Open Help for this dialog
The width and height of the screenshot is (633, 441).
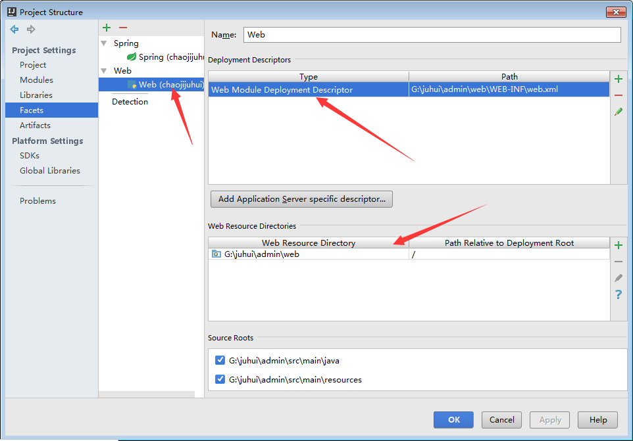tap(597, 419)
